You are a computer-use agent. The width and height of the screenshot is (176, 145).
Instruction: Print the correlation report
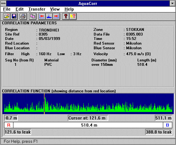[x=23, y=17]
